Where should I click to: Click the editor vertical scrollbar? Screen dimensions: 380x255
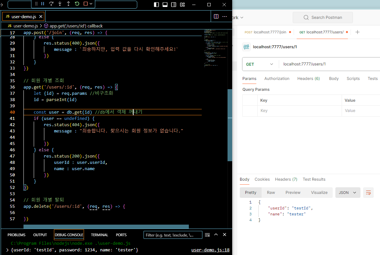pos(230,125)
